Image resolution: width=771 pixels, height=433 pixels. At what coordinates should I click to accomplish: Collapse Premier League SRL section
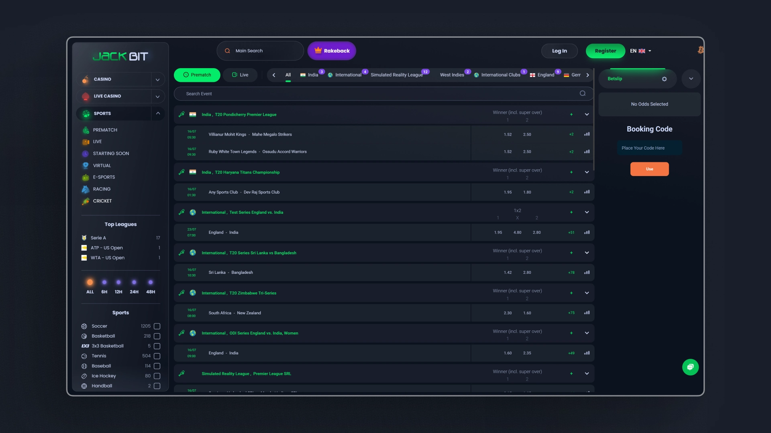pyautogui.click(x=587, y=374)
